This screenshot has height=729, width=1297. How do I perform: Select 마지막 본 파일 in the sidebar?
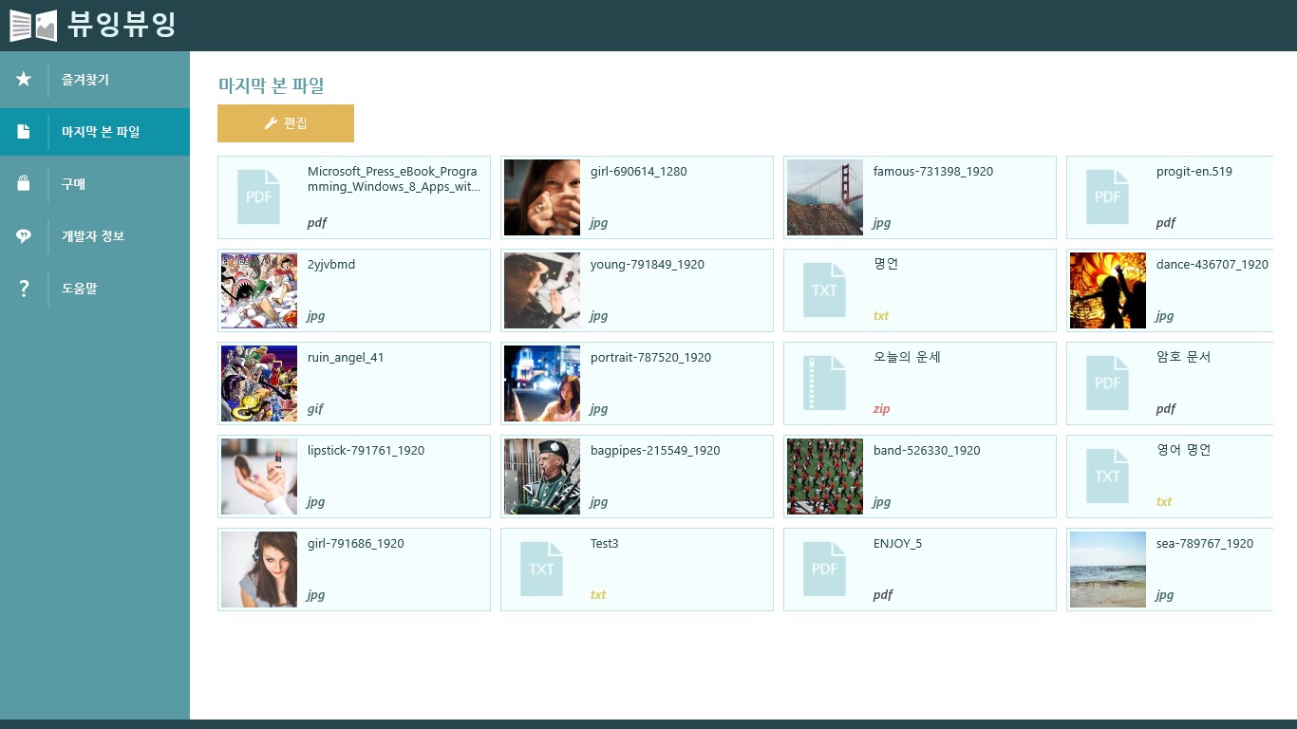click(101, 132)
